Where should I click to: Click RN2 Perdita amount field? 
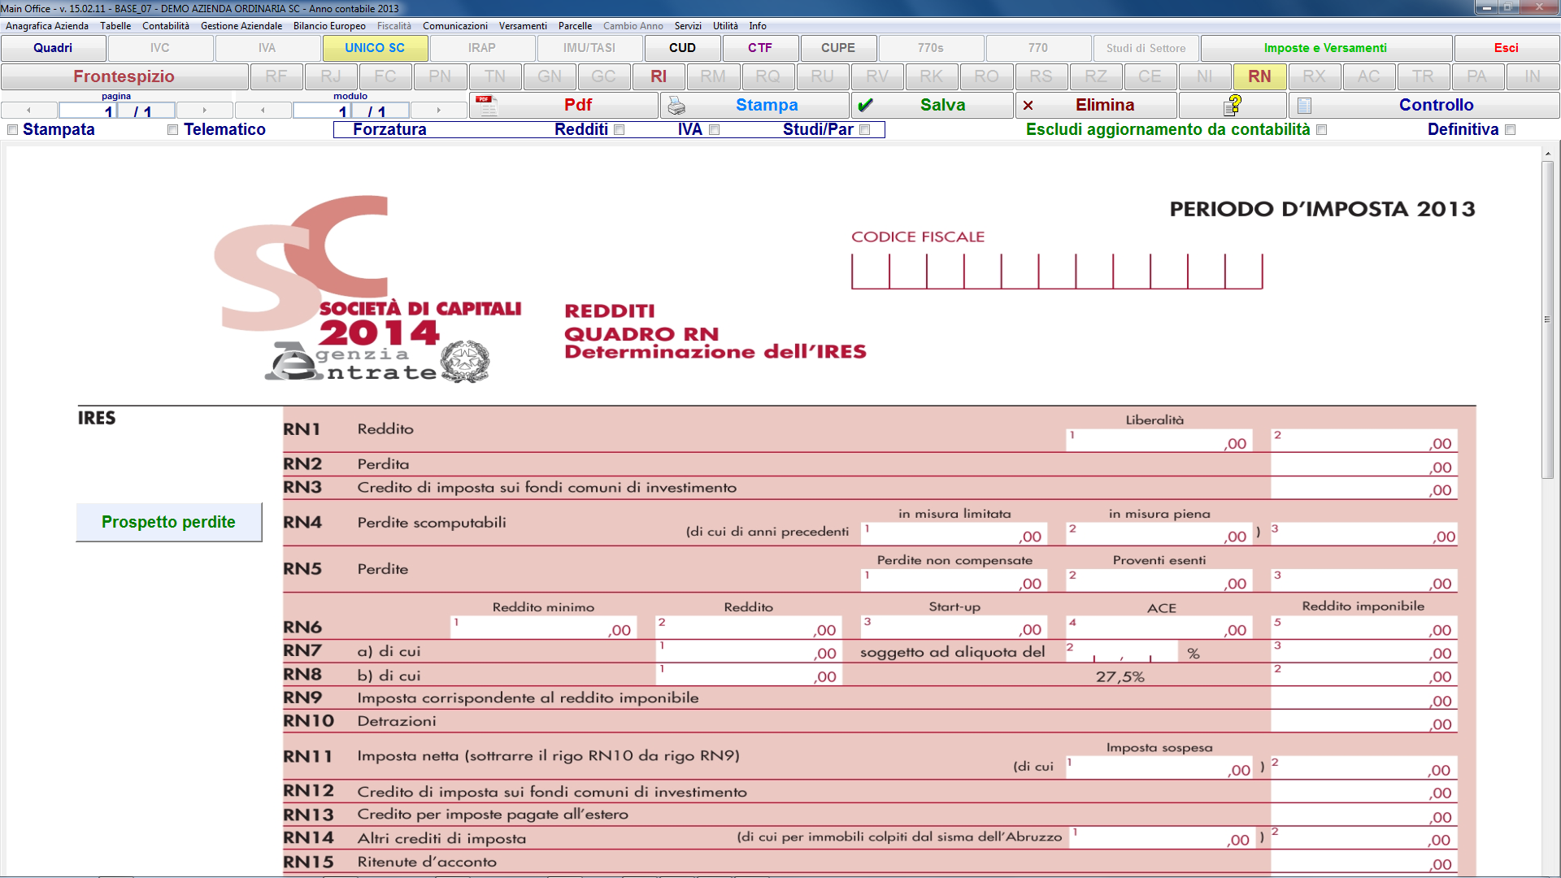tap(1363, 465)
